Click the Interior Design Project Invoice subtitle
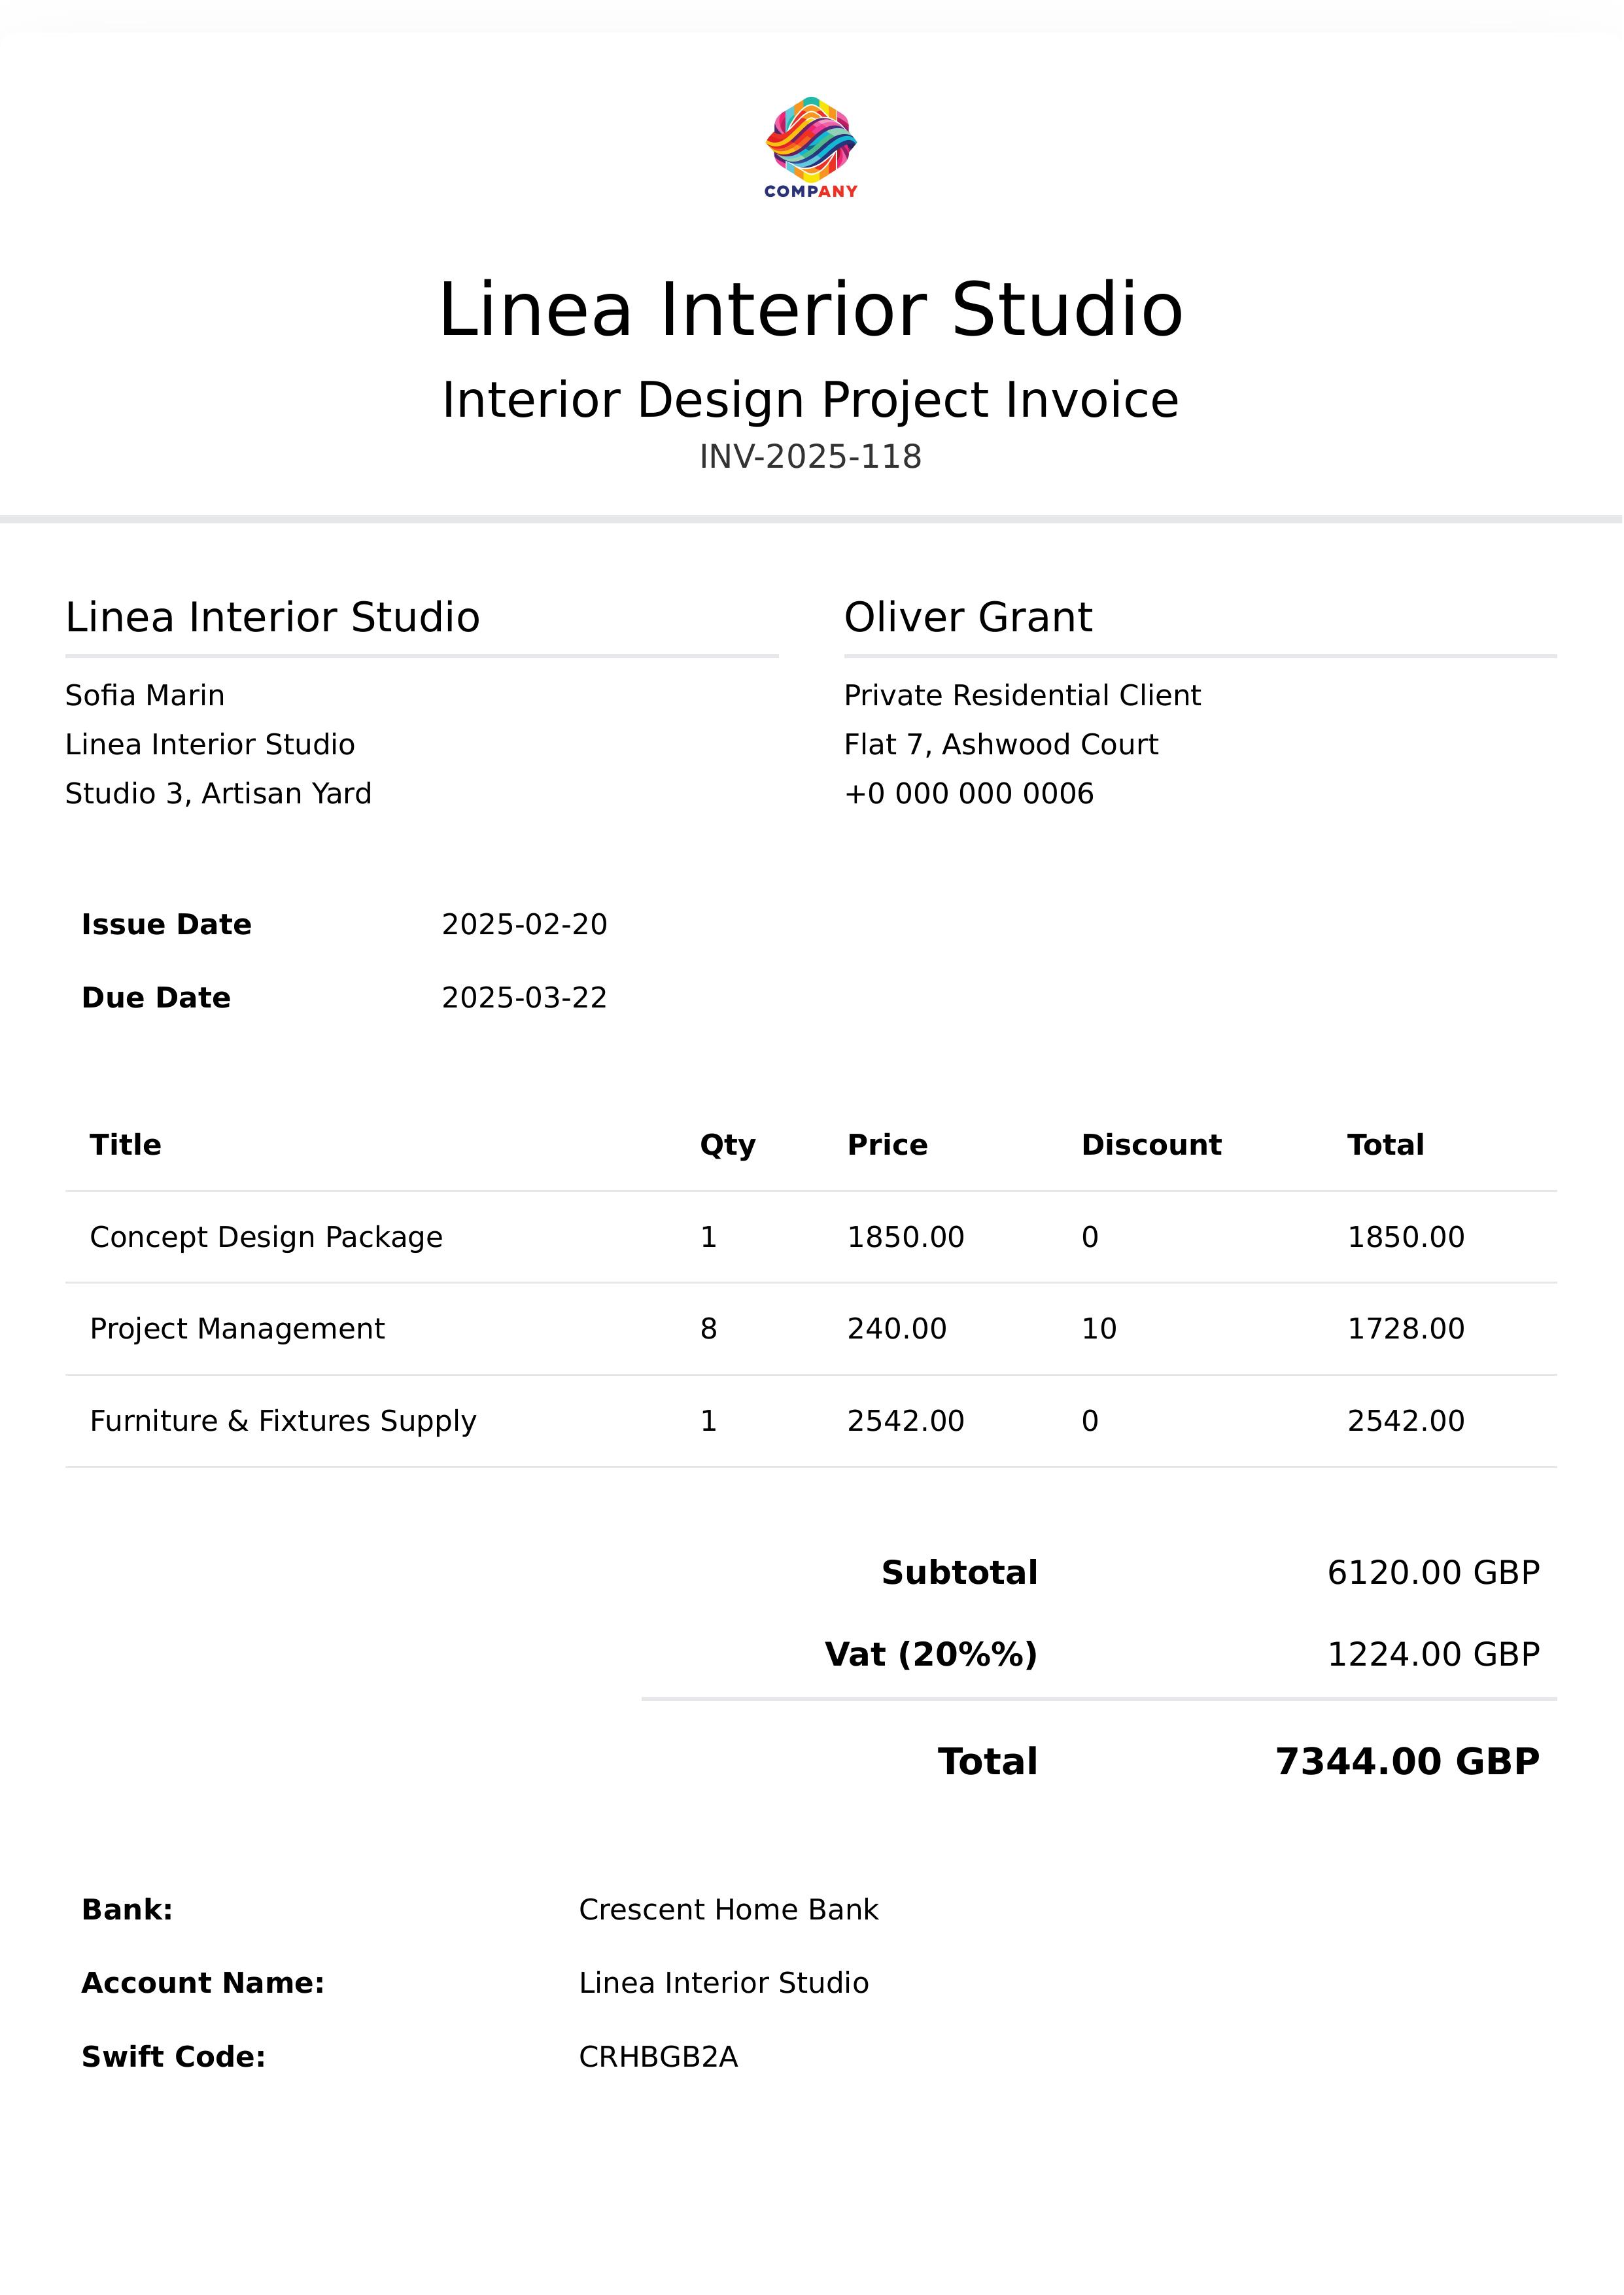 [x=811, y=400]
